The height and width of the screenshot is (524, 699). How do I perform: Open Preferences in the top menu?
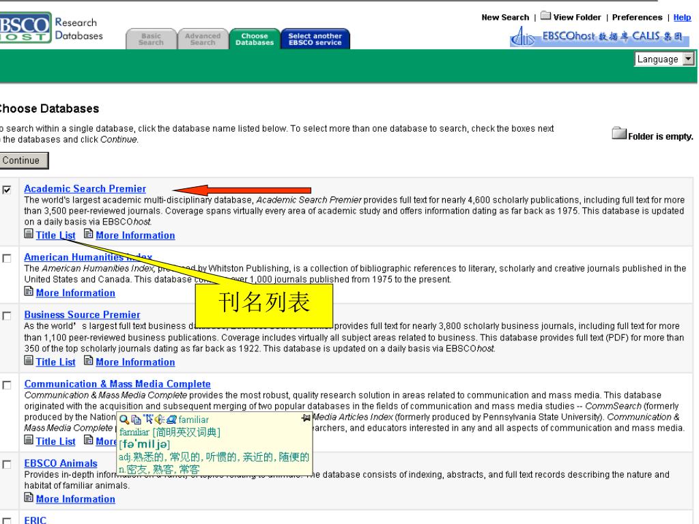[x=637, y=17]
